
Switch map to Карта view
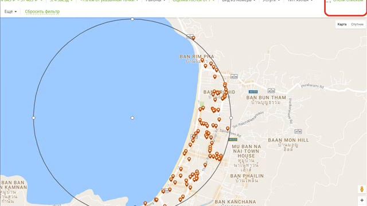coord(342,24)
